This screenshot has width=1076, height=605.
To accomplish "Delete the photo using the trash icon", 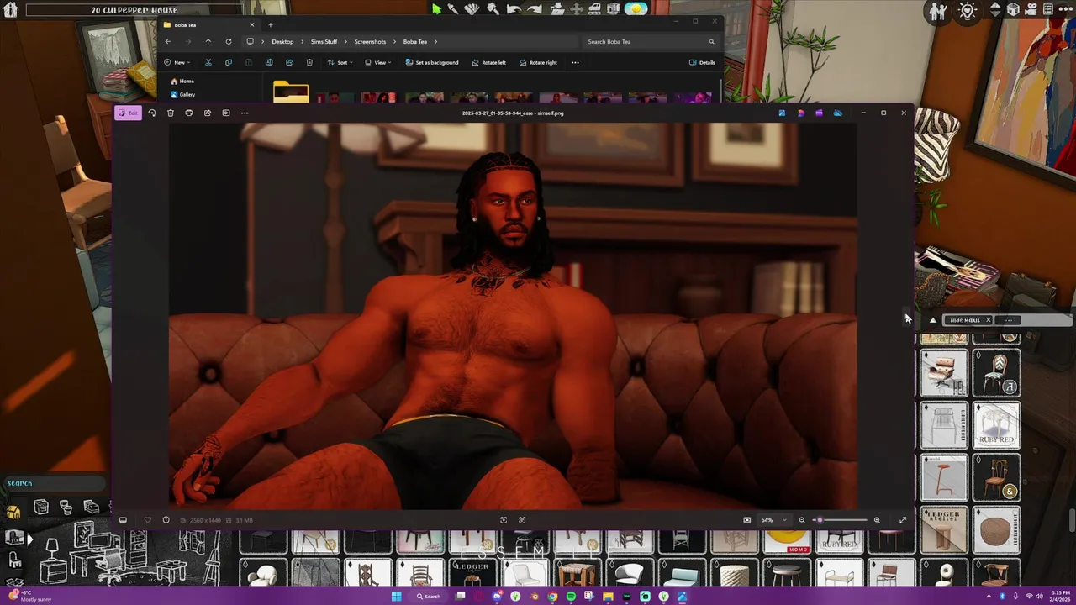I will (171, 113).
